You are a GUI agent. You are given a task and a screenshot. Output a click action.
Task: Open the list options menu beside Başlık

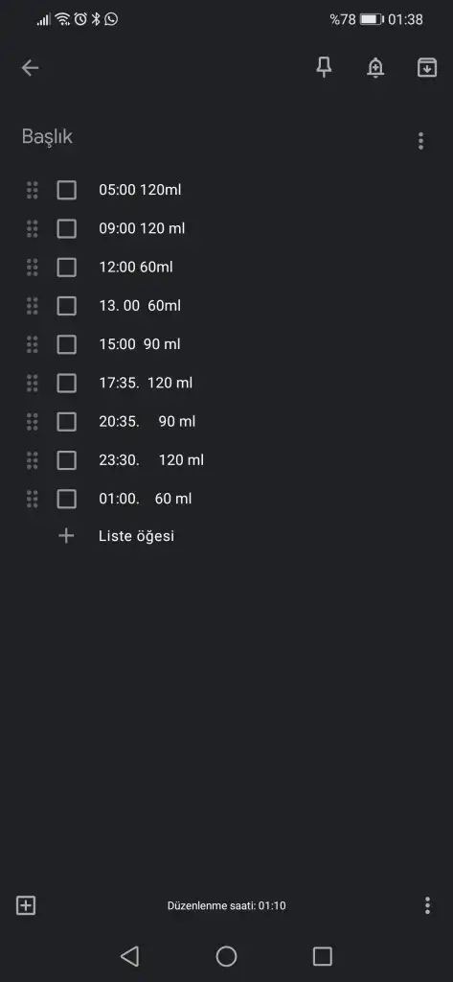[420, 141]
